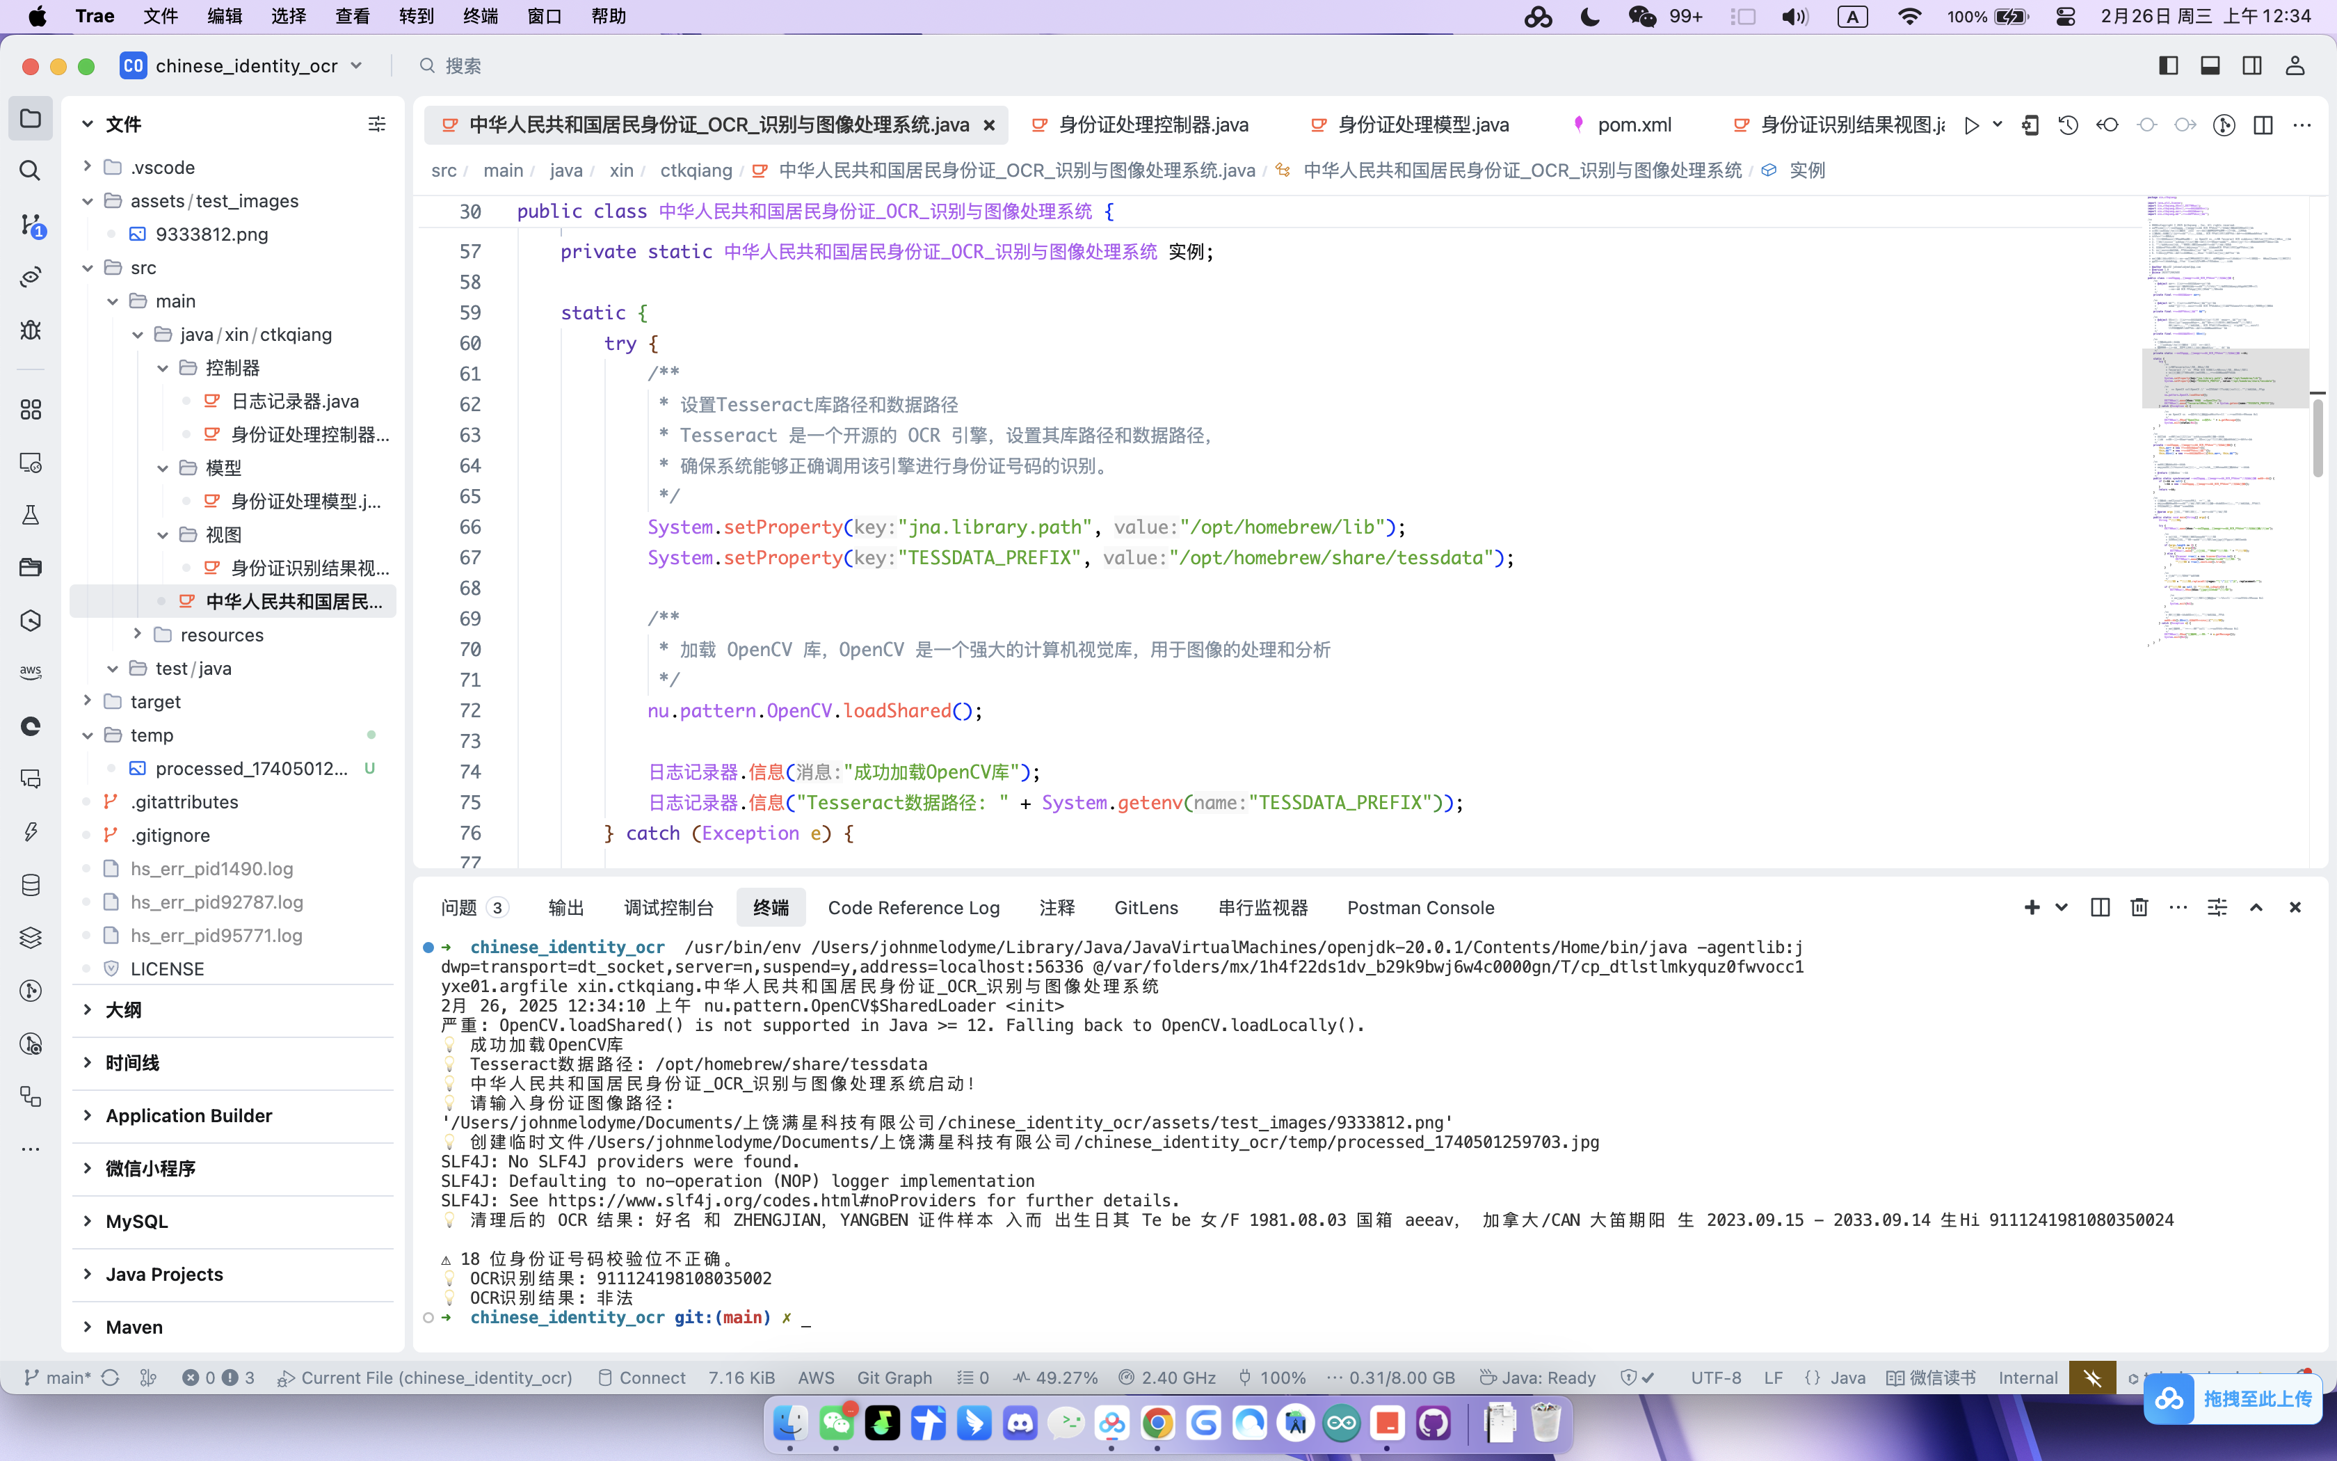The height and width of the screenshot is (1461, 2337).
Task: Click the Run play button in editor toolbar
Action: pos(1971,125)
